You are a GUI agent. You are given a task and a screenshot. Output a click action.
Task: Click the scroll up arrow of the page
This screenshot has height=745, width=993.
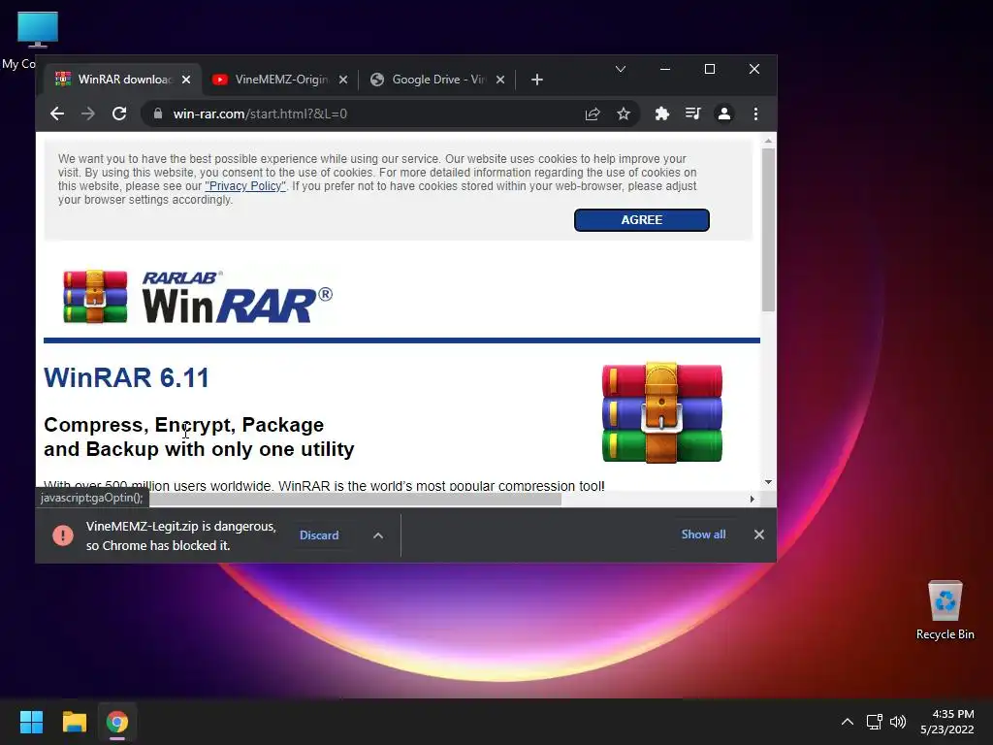tap(768, 142)
